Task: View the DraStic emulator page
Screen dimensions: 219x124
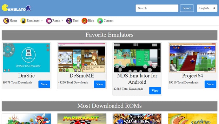Action: (x=44, y=84)
